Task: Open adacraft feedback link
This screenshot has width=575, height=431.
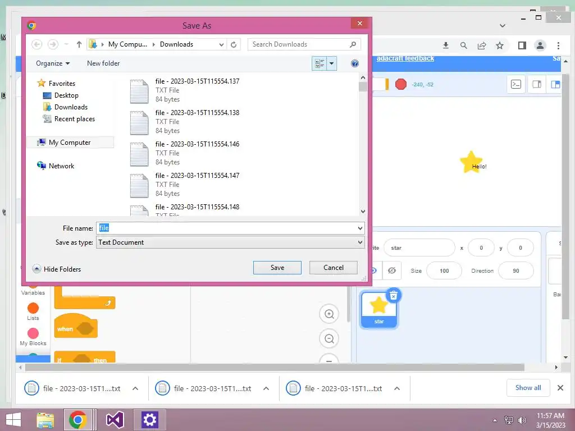Action: click(x=405, y=58)
